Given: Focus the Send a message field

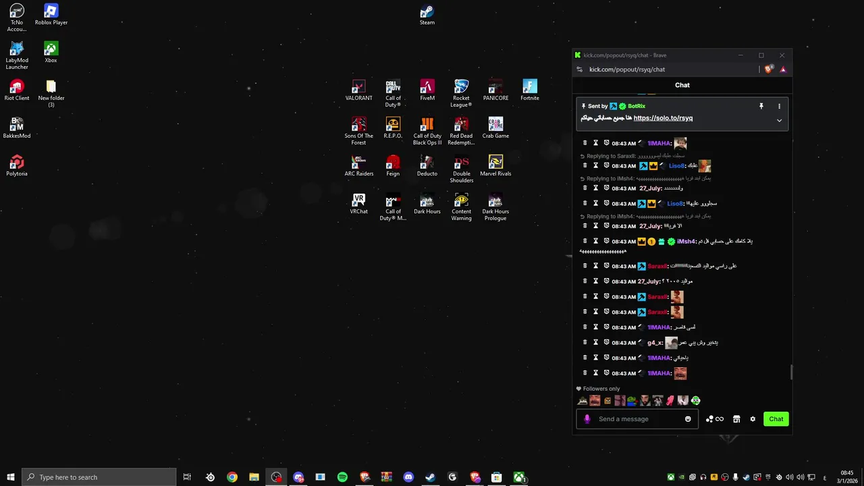Looking at the screenshot, I should tap(637, 419).
